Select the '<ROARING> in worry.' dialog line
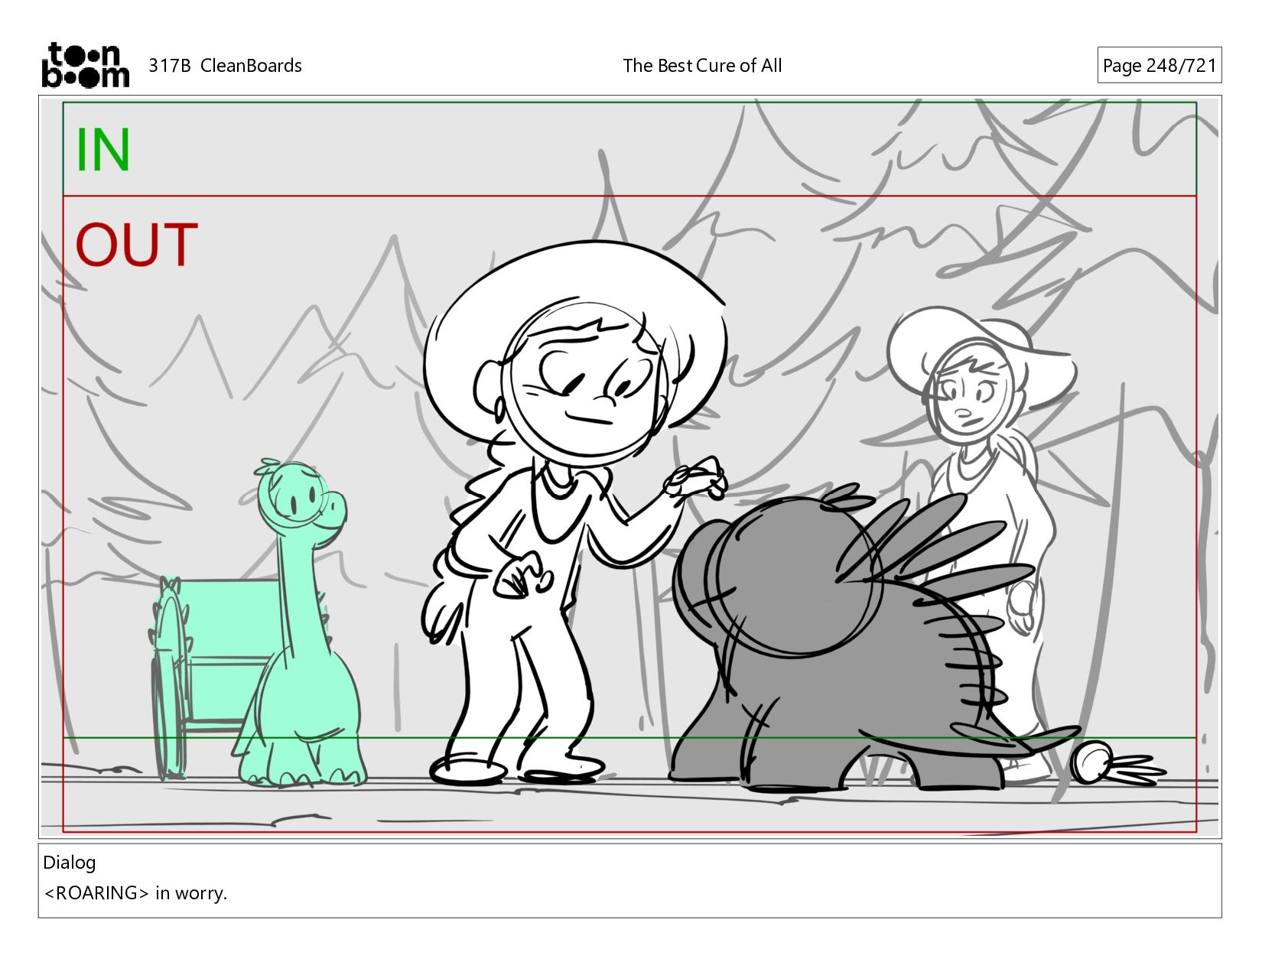Screen dimensions: 1262x975 coord(136,893)
